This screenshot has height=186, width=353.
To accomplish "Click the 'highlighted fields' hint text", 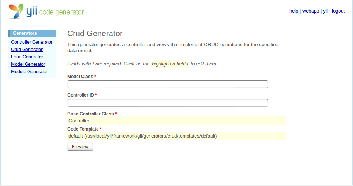I will pyautogui.click(x=170, y=64).
